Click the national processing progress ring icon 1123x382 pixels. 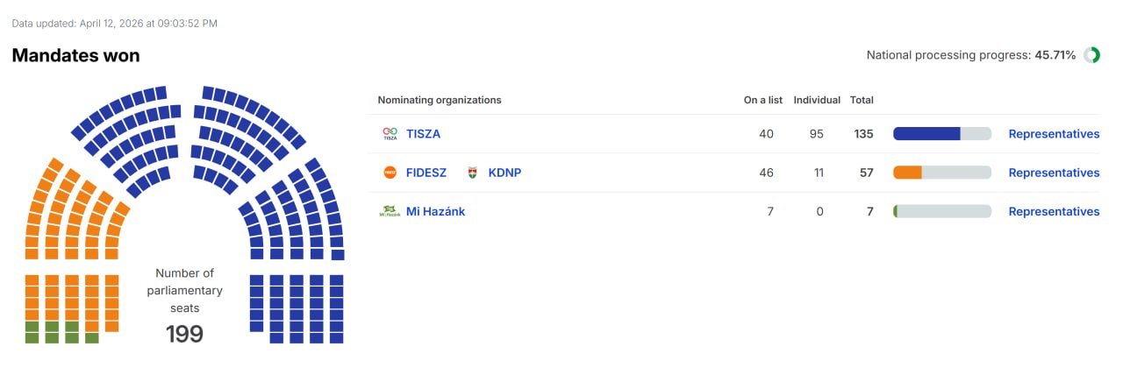(1091, 55)
